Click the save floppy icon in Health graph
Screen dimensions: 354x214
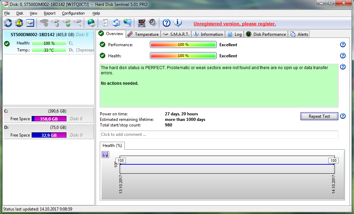(x=105, y=155)
